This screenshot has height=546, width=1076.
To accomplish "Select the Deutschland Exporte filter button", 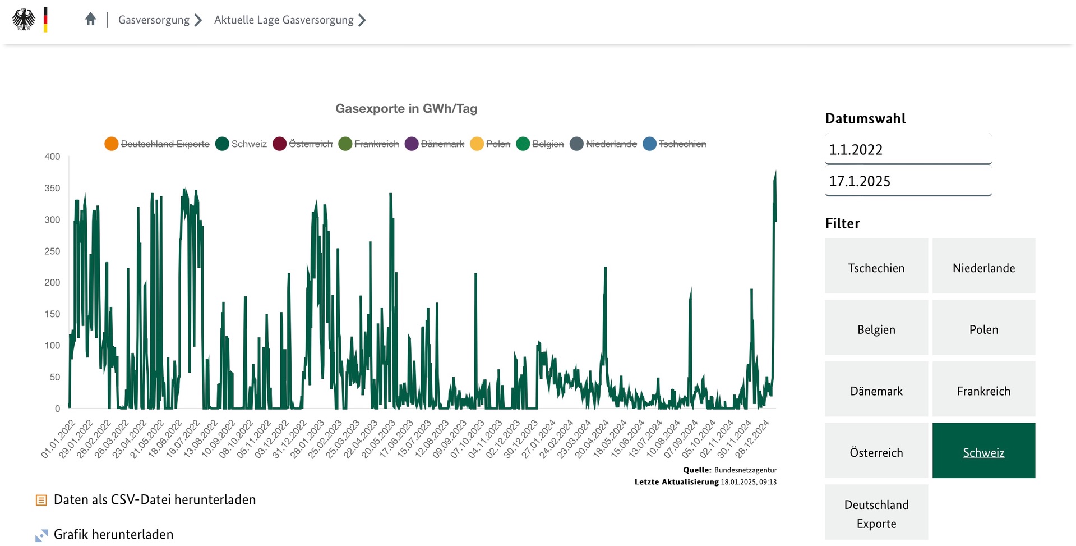I will coord(876,513).
